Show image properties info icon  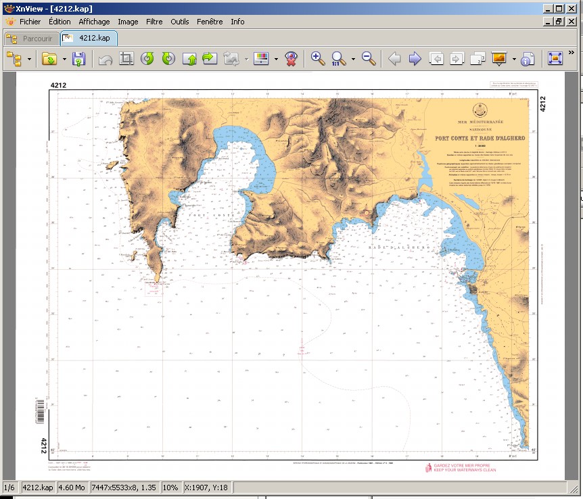point(528,59)
